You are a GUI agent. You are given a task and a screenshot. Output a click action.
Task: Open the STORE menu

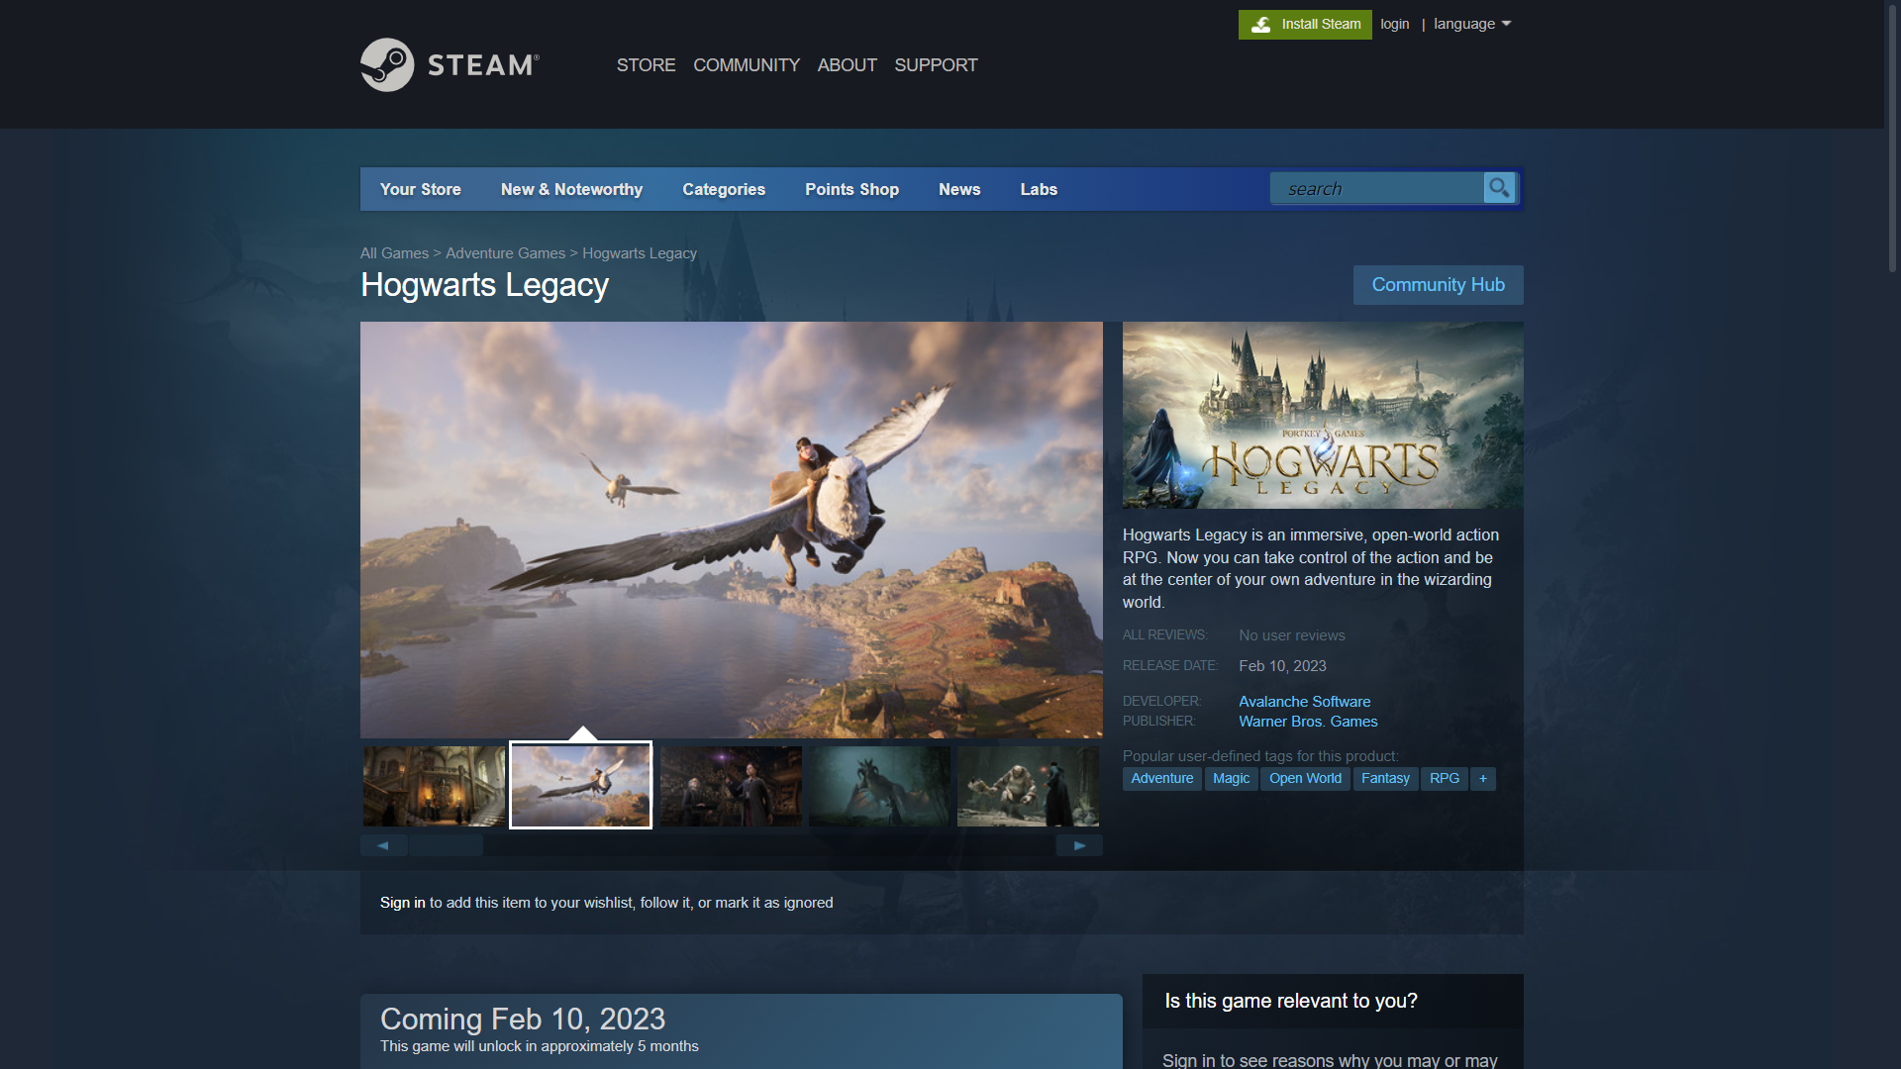[646, 65]
